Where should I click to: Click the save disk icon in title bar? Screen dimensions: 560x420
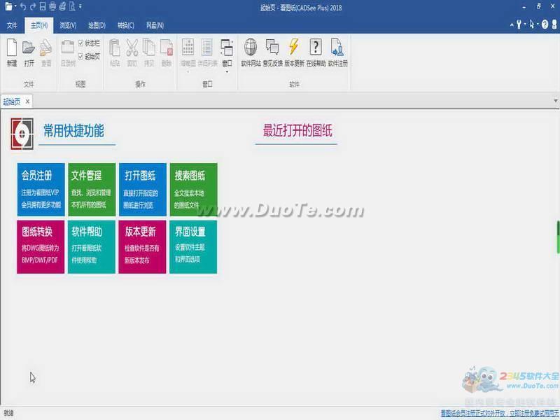coord(43,6)
